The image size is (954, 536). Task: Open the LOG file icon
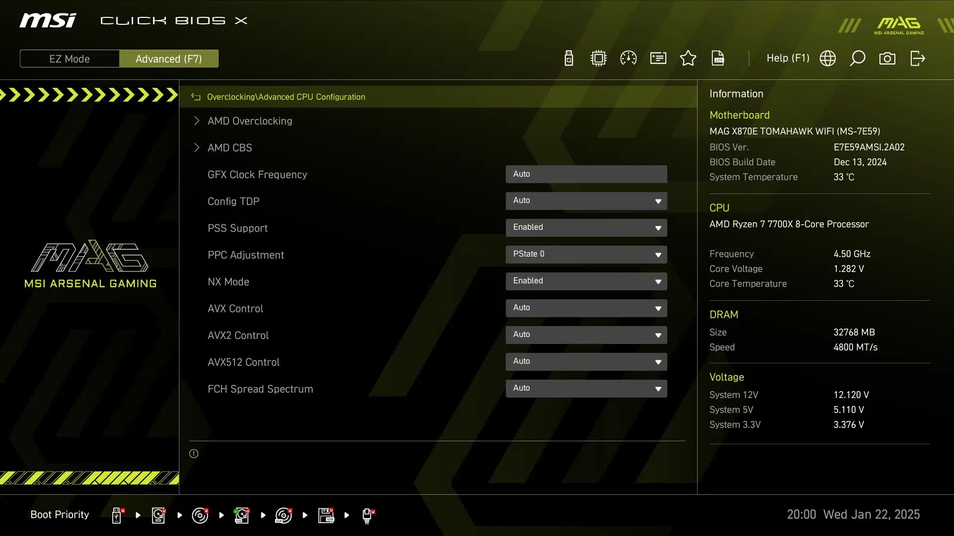tap(718, 59)
